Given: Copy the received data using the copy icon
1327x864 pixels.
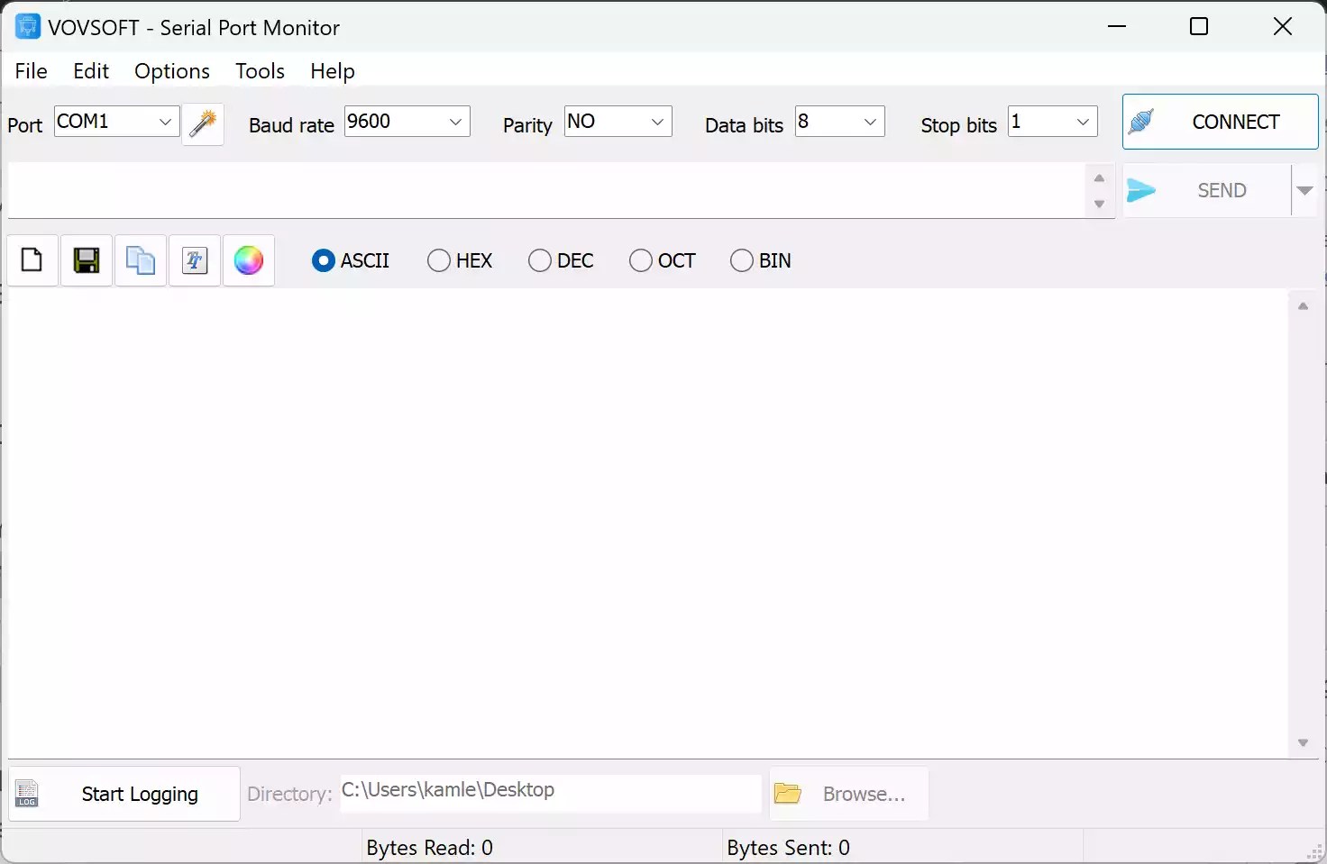Looking at the screenshot, I should pyautogui.click(x=140, y=260).
